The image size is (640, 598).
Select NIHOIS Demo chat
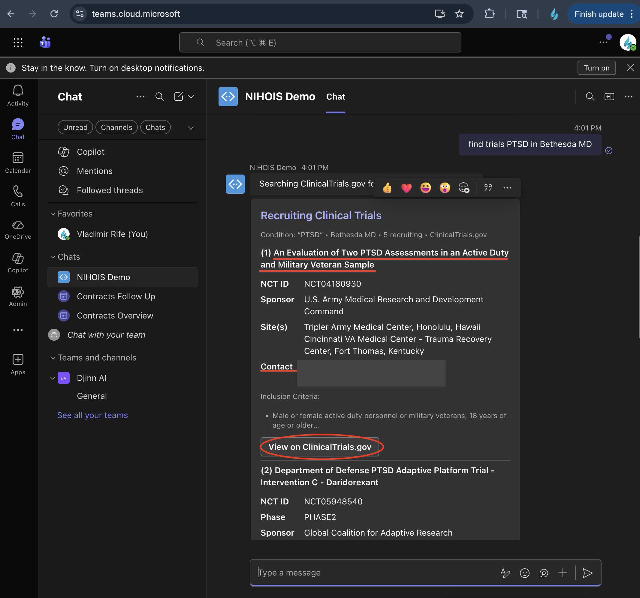(x=122, y=277)
